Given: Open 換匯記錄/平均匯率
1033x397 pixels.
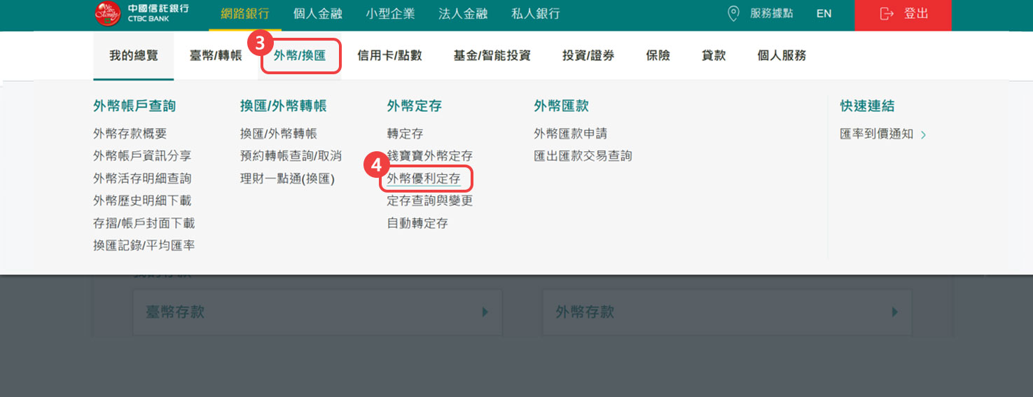Looking at the screenshot, I should pyautogui.click(x=144, y=246).
